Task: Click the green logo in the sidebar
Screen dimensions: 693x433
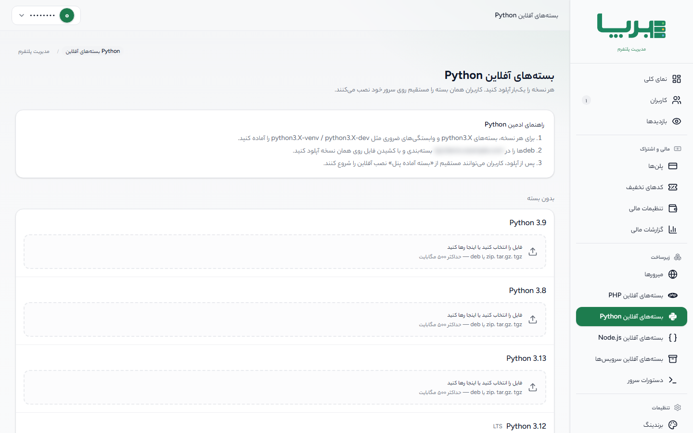Action: pos(631,26)
